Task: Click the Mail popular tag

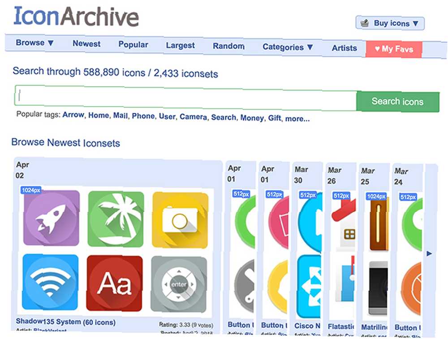Action: 120,116
